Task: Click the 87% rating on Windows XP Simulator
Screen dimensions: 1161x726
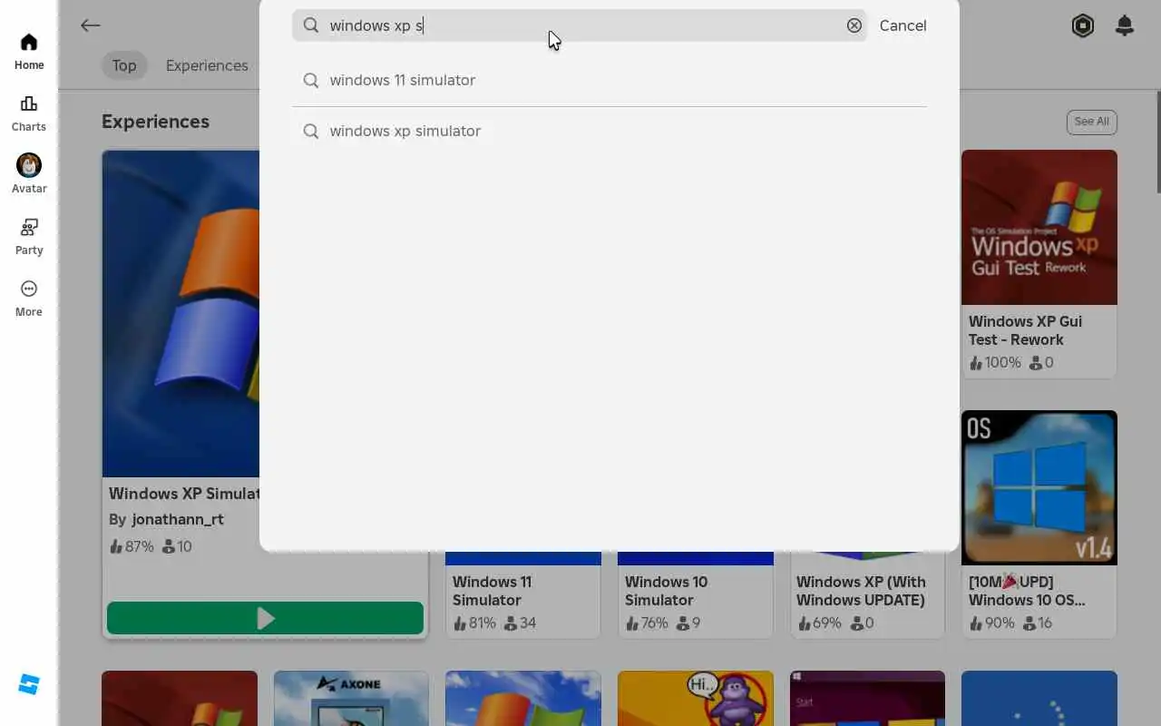Action: 132,546
